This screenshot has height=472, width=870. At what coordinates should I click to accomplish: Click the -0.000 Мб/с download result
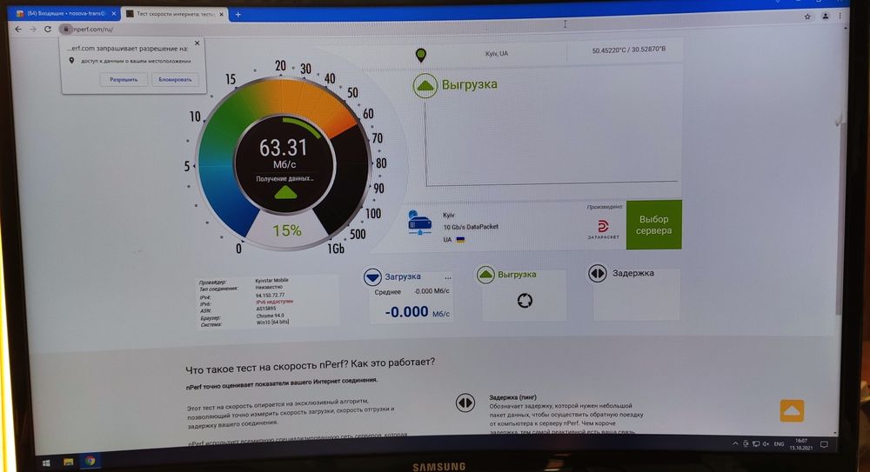click(x=418, y=312)
